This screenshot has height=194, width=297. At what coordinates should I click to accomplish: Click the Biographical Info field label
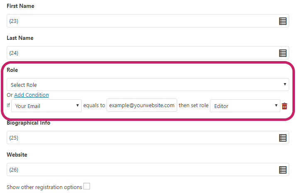tap(28, 123)
